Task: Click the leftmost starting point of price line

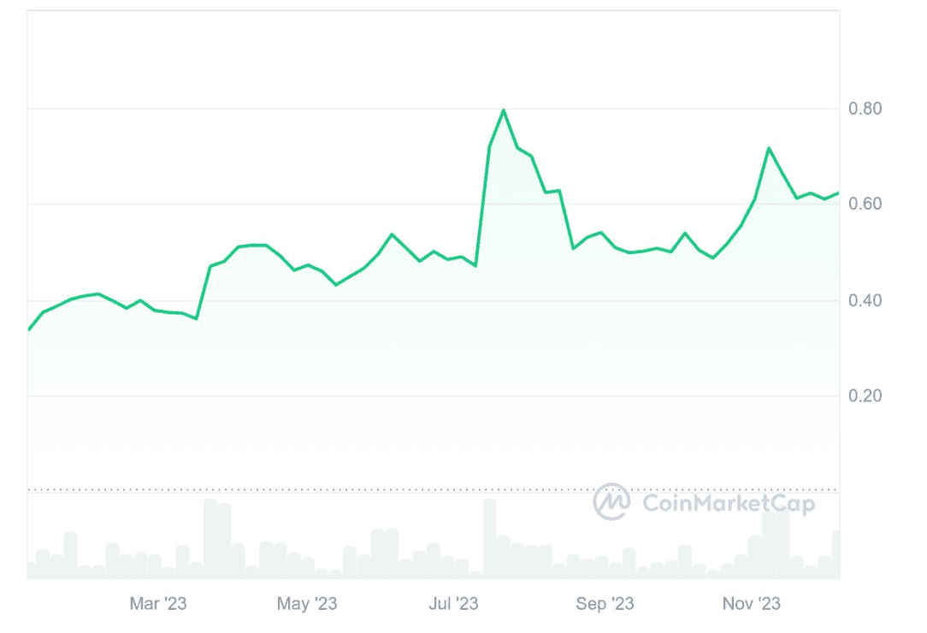Action: click(x=29, y=329)
